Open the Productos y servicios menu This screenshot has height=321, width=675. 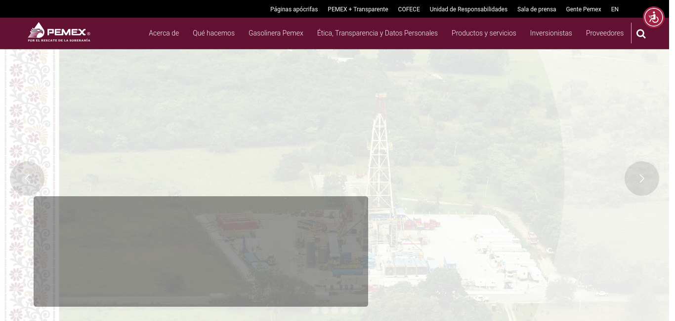(484, 33)
